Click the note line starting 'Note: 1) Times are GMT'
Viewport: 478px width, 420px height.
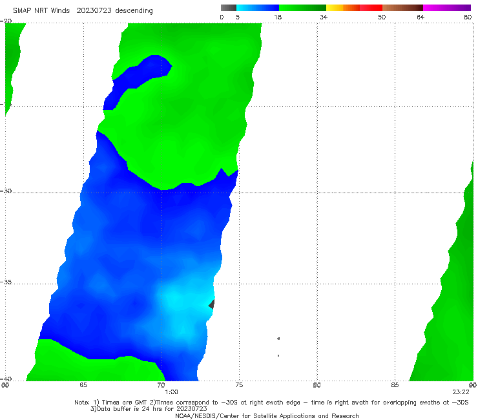(271, 403)
